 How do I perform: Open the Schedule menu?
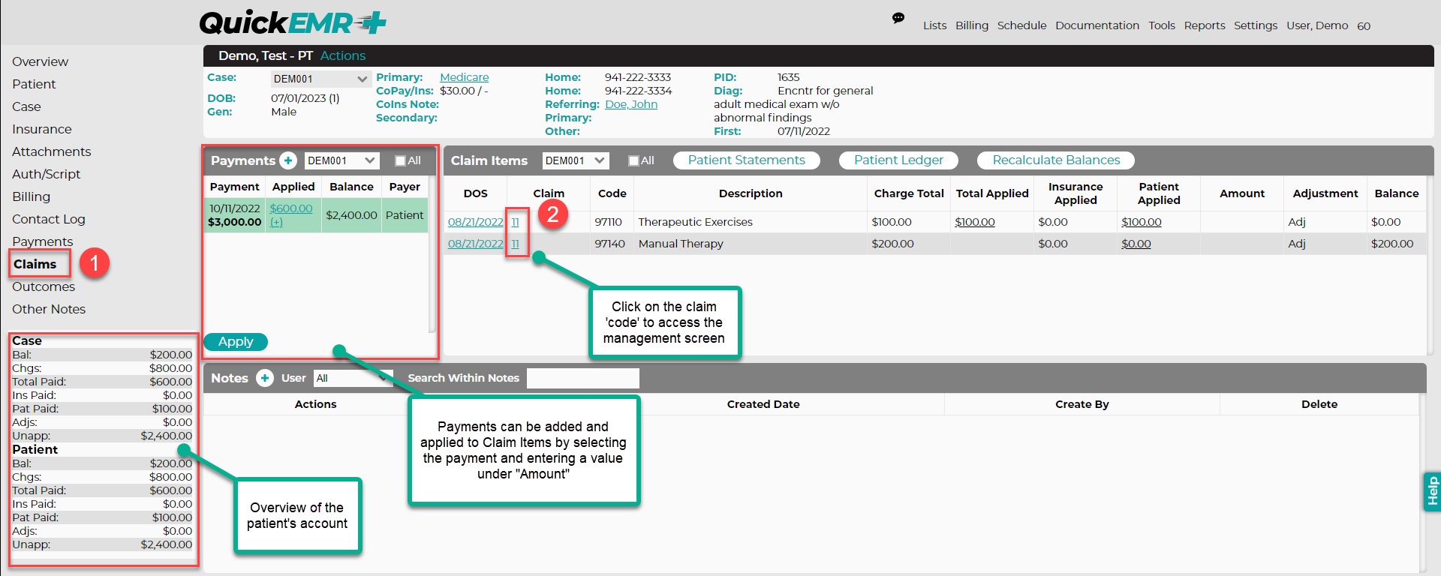click(1021, 25)
